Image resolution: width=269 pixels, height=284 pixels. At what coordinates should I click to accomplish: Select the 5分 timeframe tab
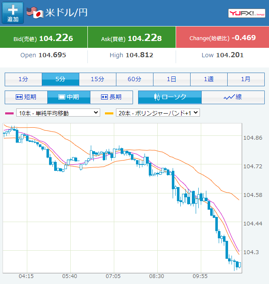(61, 79)
